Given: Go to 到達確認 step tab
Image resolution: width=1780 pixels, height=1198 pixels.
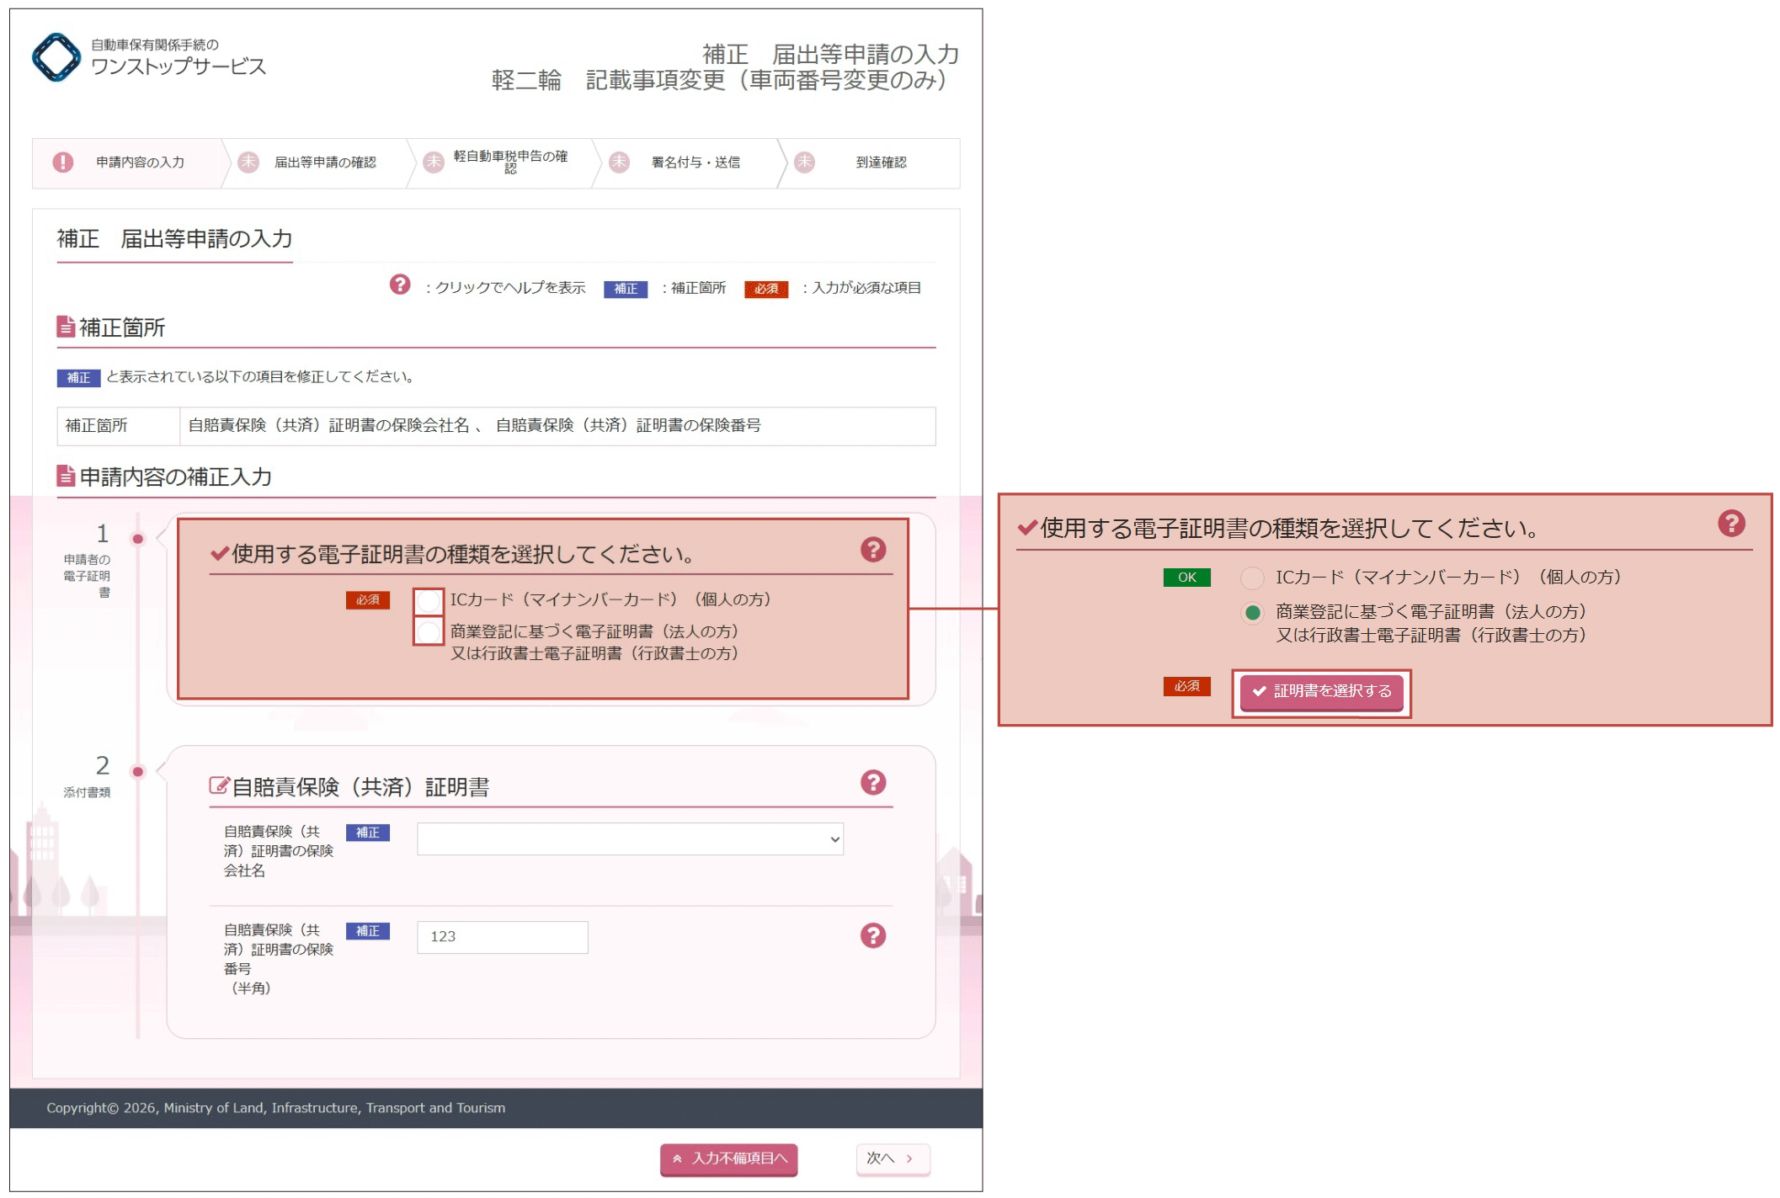Looking at the screenshot, I should pyautogui.click(x=880, y=162).
